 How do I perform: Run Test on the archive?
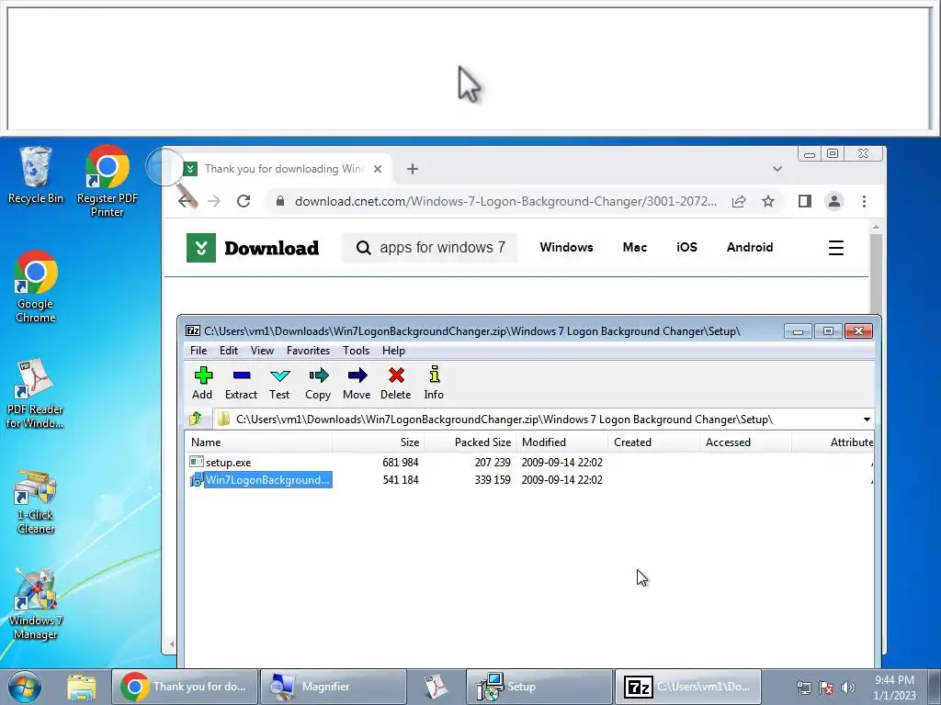point(279,383)
